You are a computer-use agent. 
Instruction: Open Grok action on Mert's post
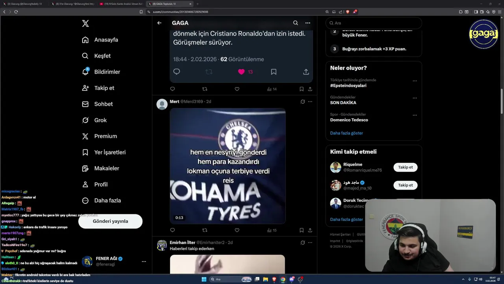(302, 102)
